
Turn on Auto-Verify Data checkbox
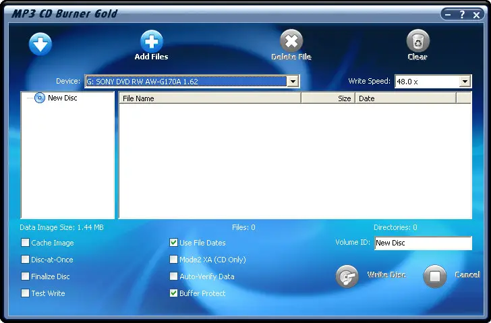[173, 276]
